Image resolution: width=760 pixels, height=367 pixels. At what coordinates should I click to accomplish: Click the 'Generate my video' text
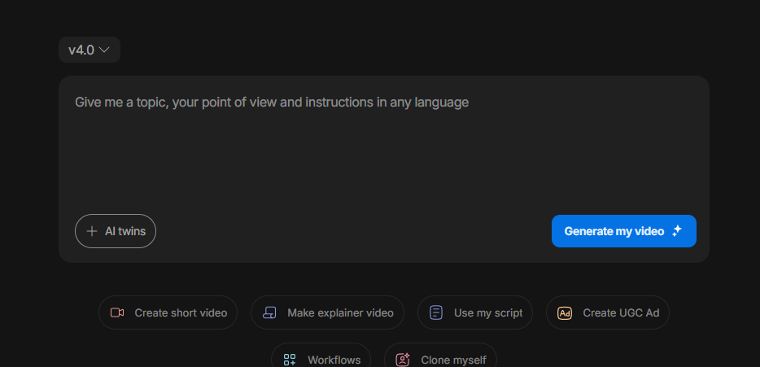(x=614, y=231)
